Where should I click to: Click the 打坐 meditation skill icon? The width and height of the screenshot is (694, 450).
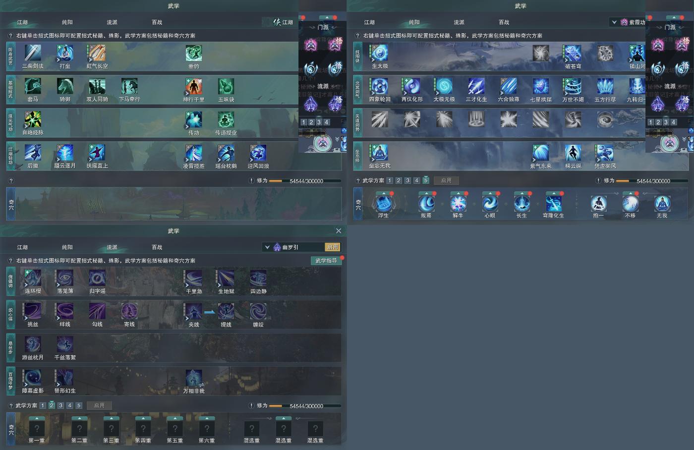(x=65, y=53)
